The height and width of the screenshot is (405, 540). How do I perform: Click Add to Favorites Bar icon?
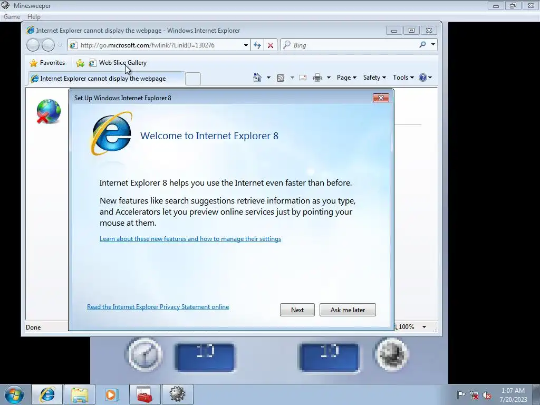coord(80,63)
